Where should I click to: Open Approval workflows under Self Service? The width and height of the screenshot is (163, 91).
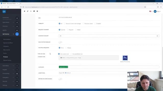[x=8, y=43]
